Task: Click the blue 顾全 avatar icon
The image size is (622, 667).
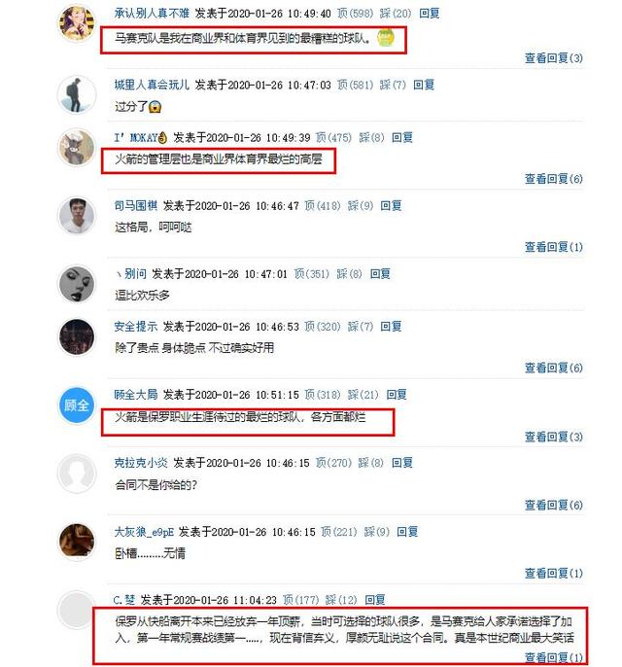Action: pyautogui.click(x=77, y=404)
